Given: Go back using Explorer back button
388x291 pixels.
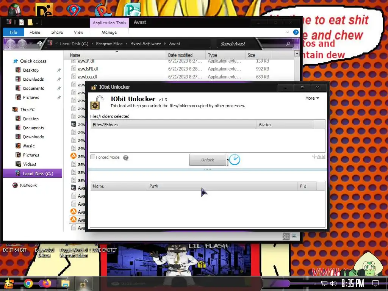Looking at the screenshot, I should 11,44.
